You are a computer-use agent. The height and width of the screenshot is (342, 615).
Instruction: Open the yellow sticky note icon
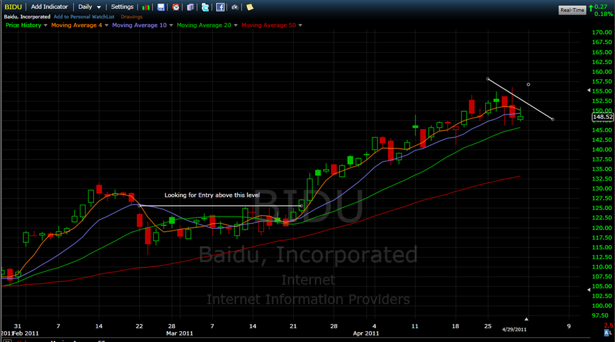pyautogui.click(x=250, y=7)
